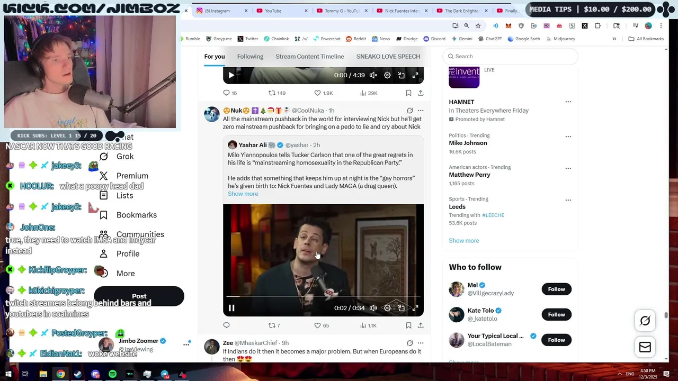Open the playing video in fullscreen
This screenshot has height=381, width=678.
pyautogui.click(x=415, y=308)
